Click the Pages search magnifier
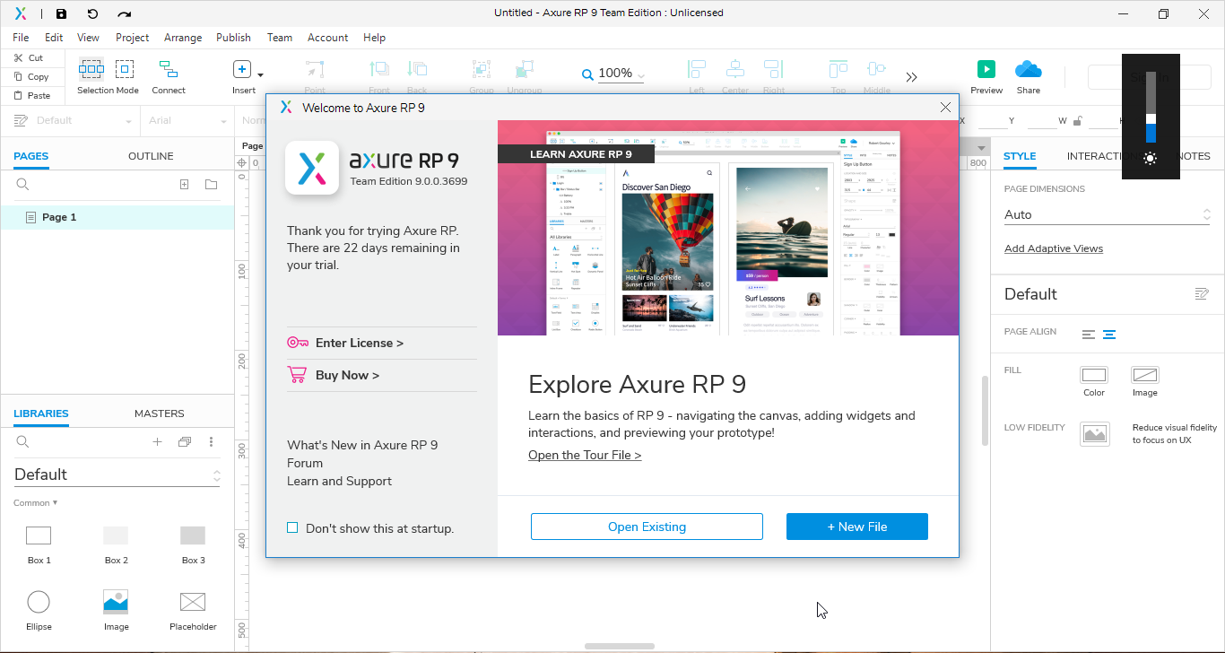1225x653 pixels. pyautogui.click(x=23, y=185)
